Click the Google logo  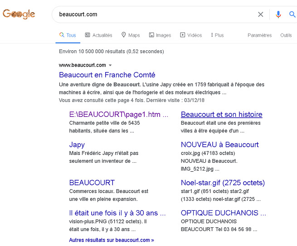point(19,14)
